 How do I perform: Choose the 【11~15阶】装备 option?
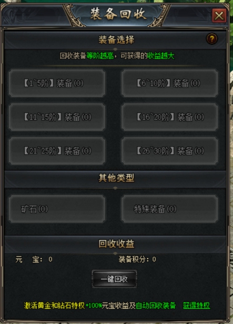tap(57, 117)
